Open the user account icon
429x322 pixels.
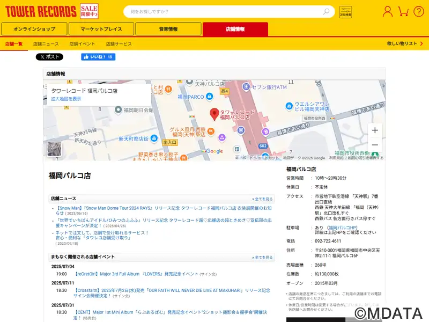pyautogui.click(x=387, y=11)
